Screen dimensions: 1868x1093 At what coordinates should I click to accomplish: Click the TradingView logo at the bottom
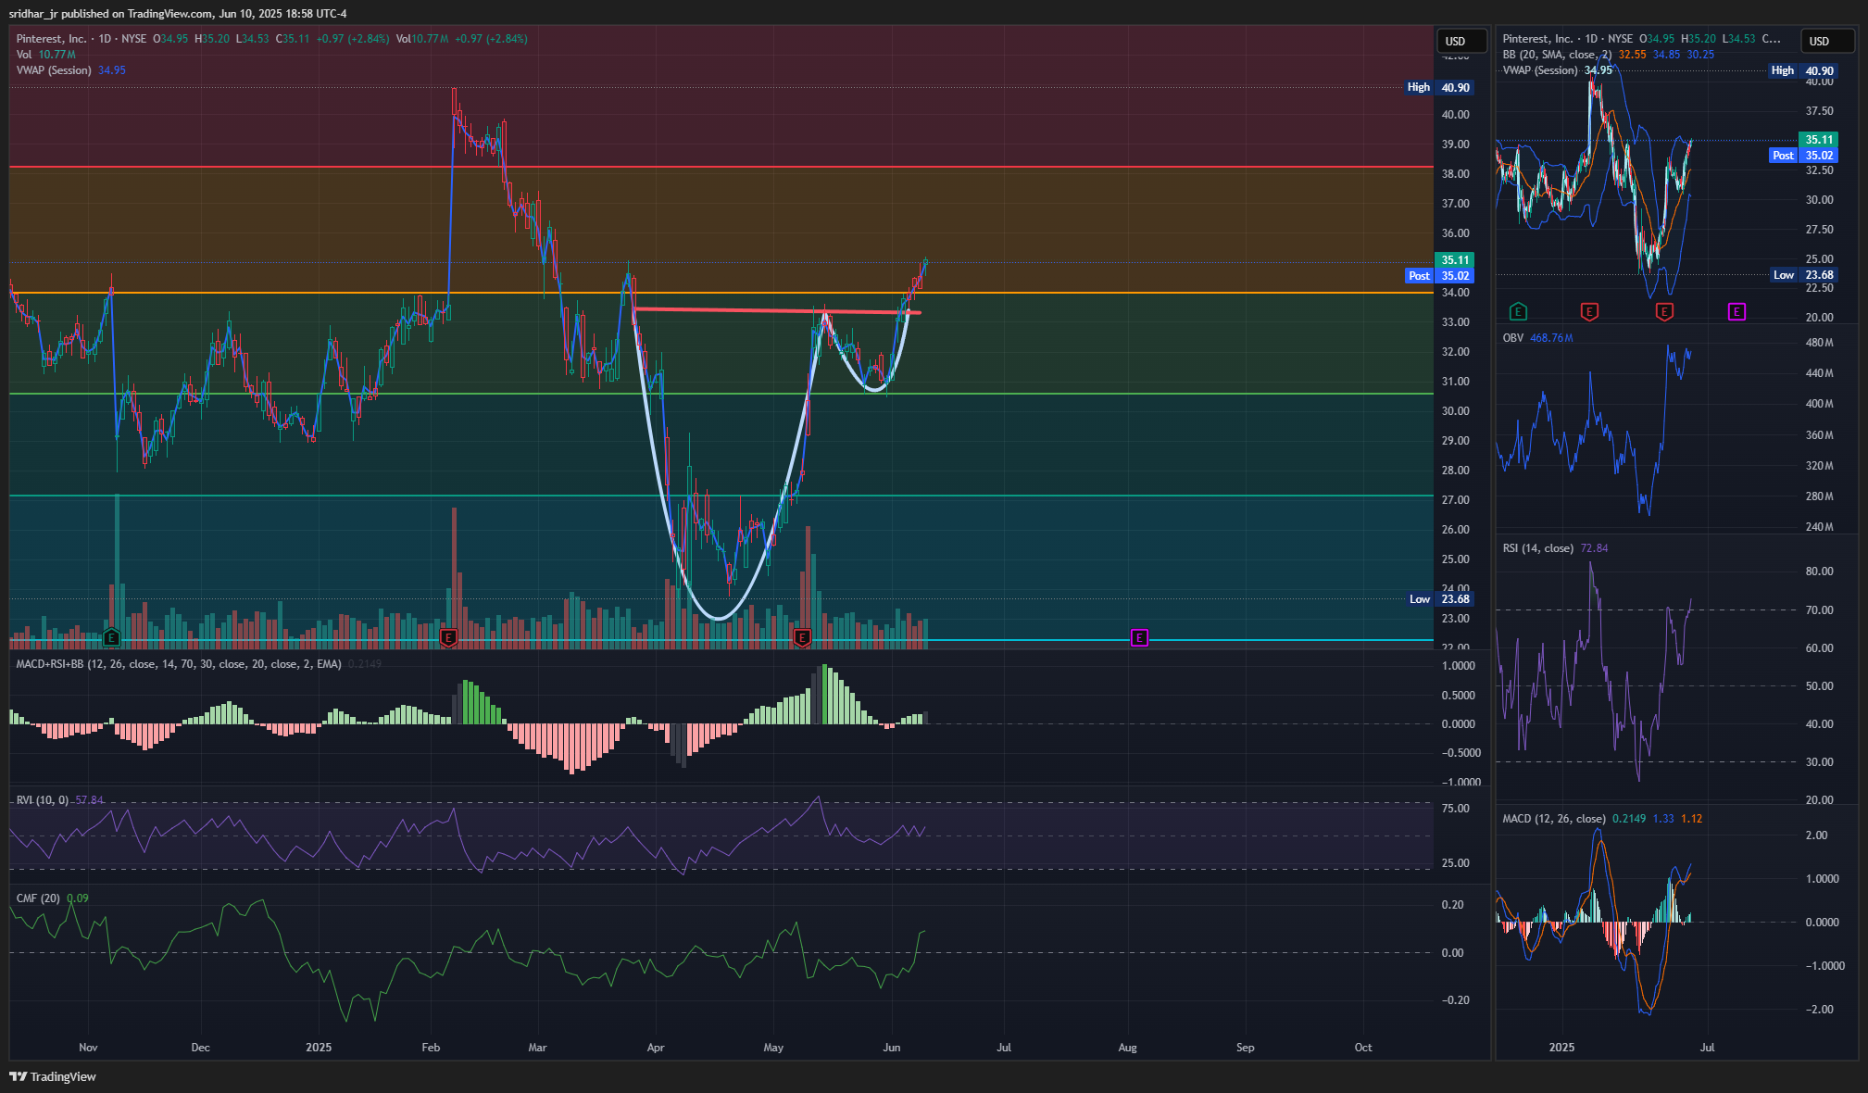coord(53,1076)
